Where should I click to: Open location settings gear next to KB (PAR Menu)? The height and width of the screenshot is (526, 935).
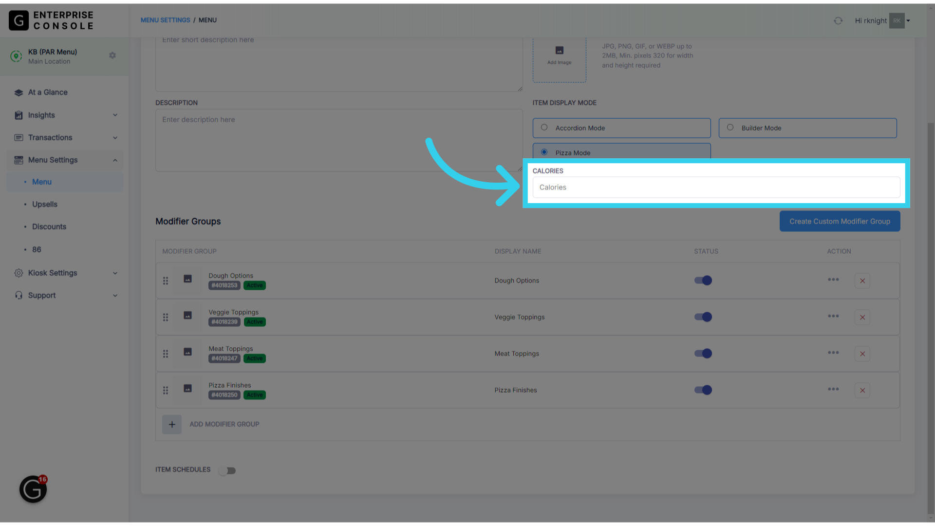112,55
